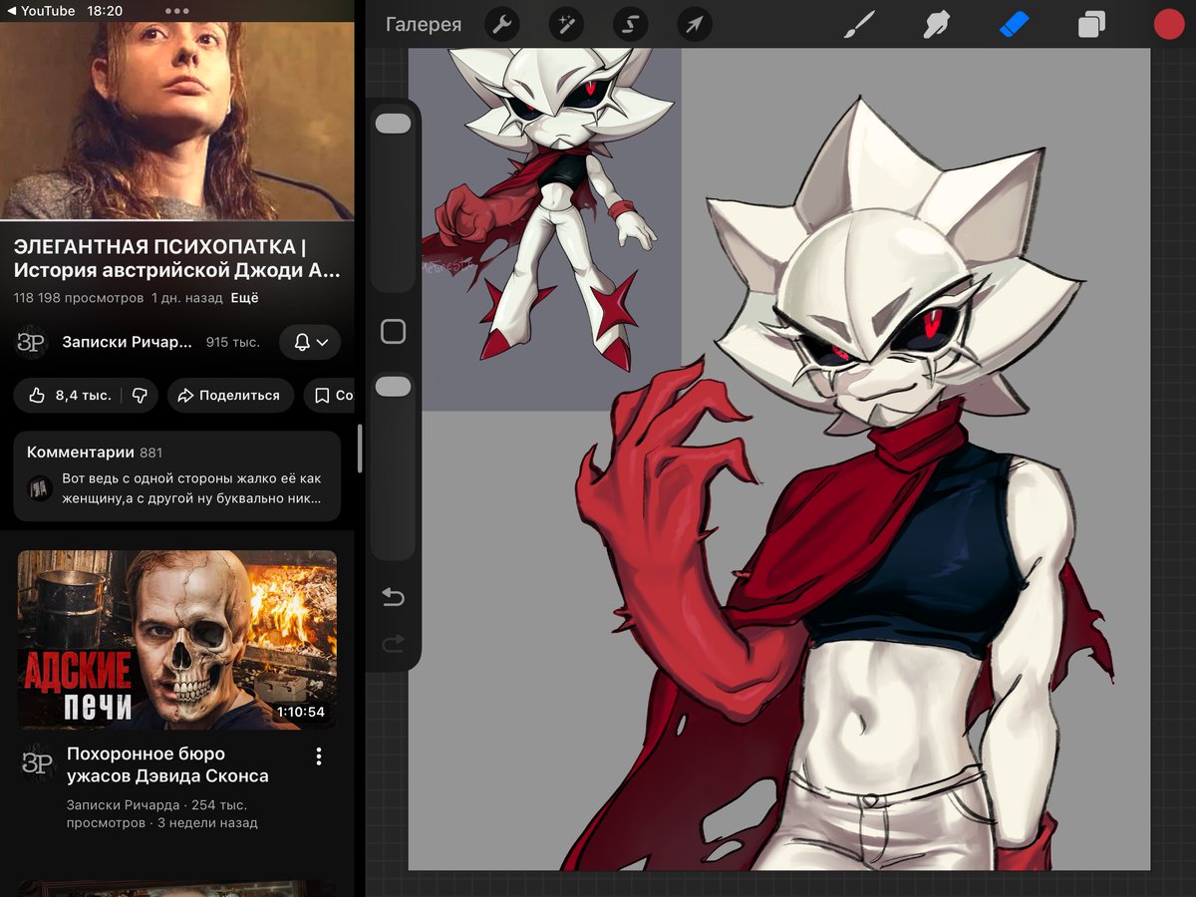Open the commenter avatar in the comments preview
The image size is (1196, 897).
(39, 488)
